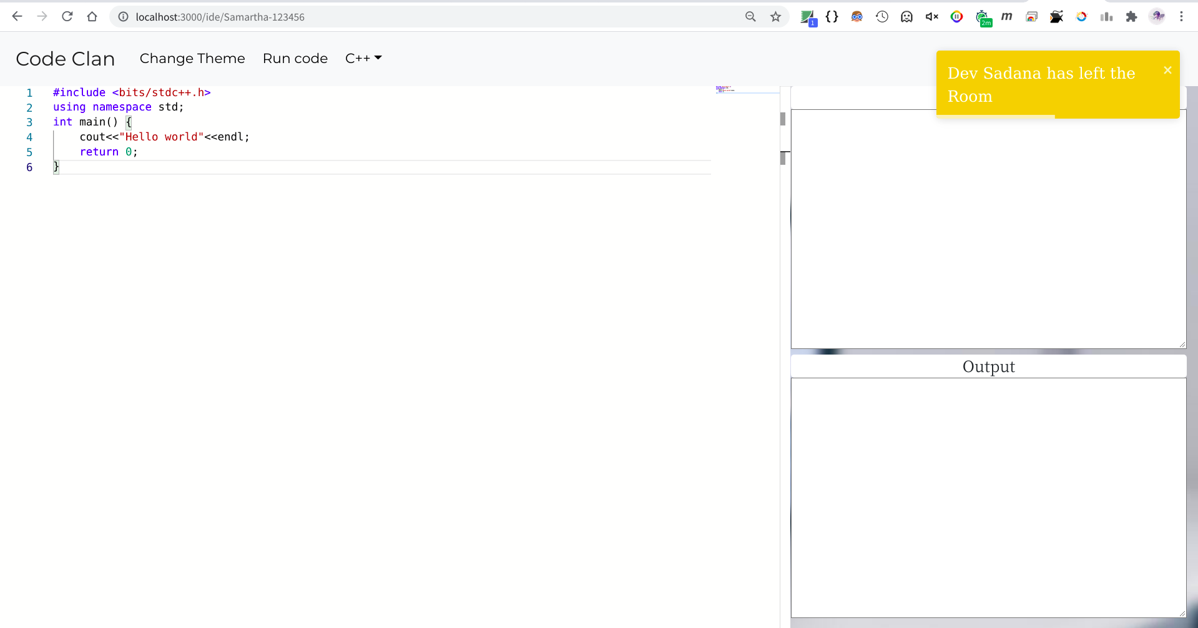
Task: Click line number 1 in the editor
Action: coord(29,92)
